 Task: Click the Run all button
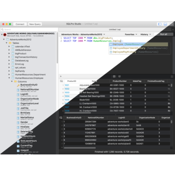coord(164,34)
